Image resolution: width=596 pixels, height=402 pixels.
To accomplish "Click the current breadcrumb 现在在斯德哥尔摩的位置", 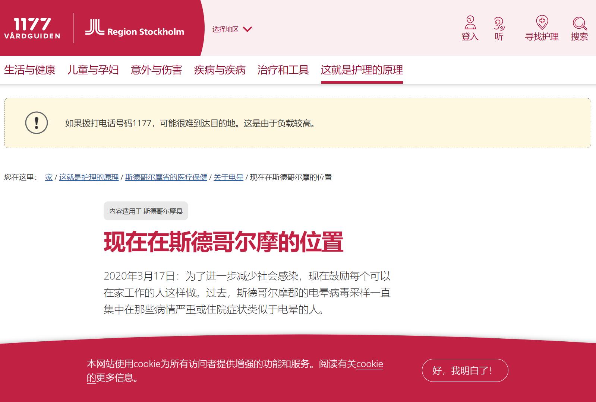I will point(291,177).
